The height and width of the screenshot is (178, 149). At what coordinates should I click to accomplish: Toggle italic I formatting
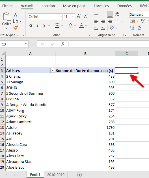(38, 25)
